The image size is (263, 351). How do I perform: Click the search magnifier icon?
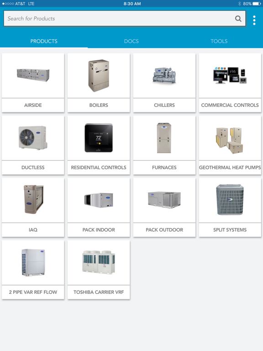(x=238, y=19)
